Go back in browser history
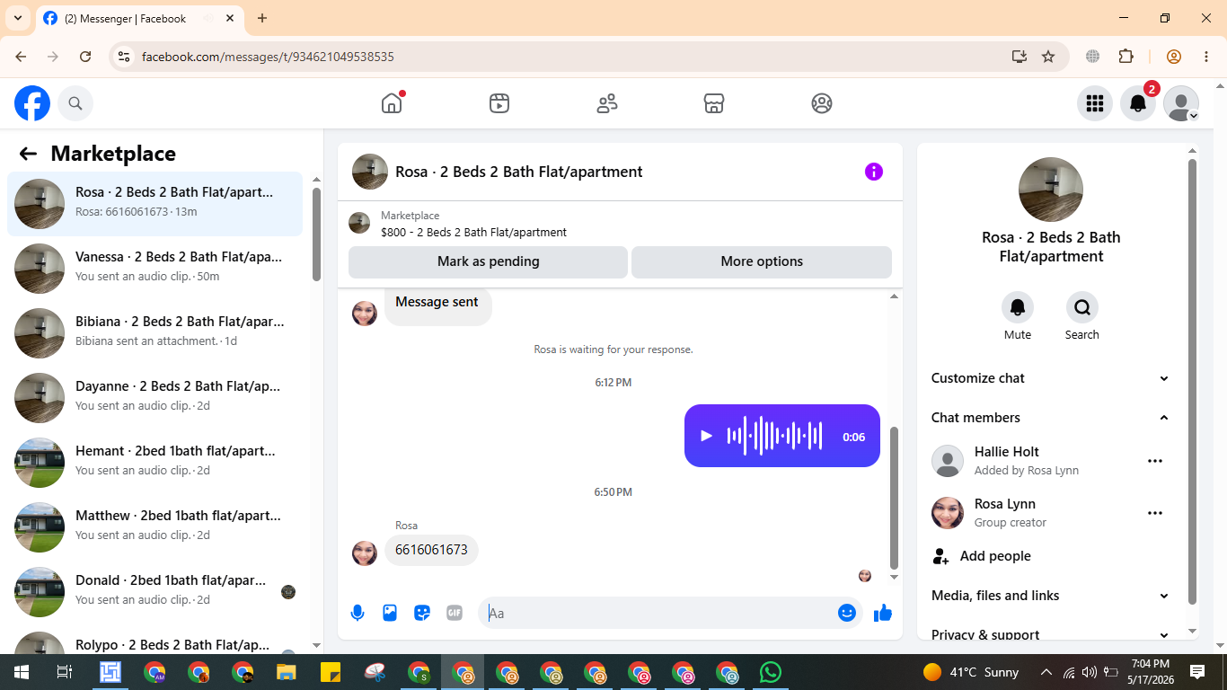Viewport: 1227px width, 690px height. (21, 57)
